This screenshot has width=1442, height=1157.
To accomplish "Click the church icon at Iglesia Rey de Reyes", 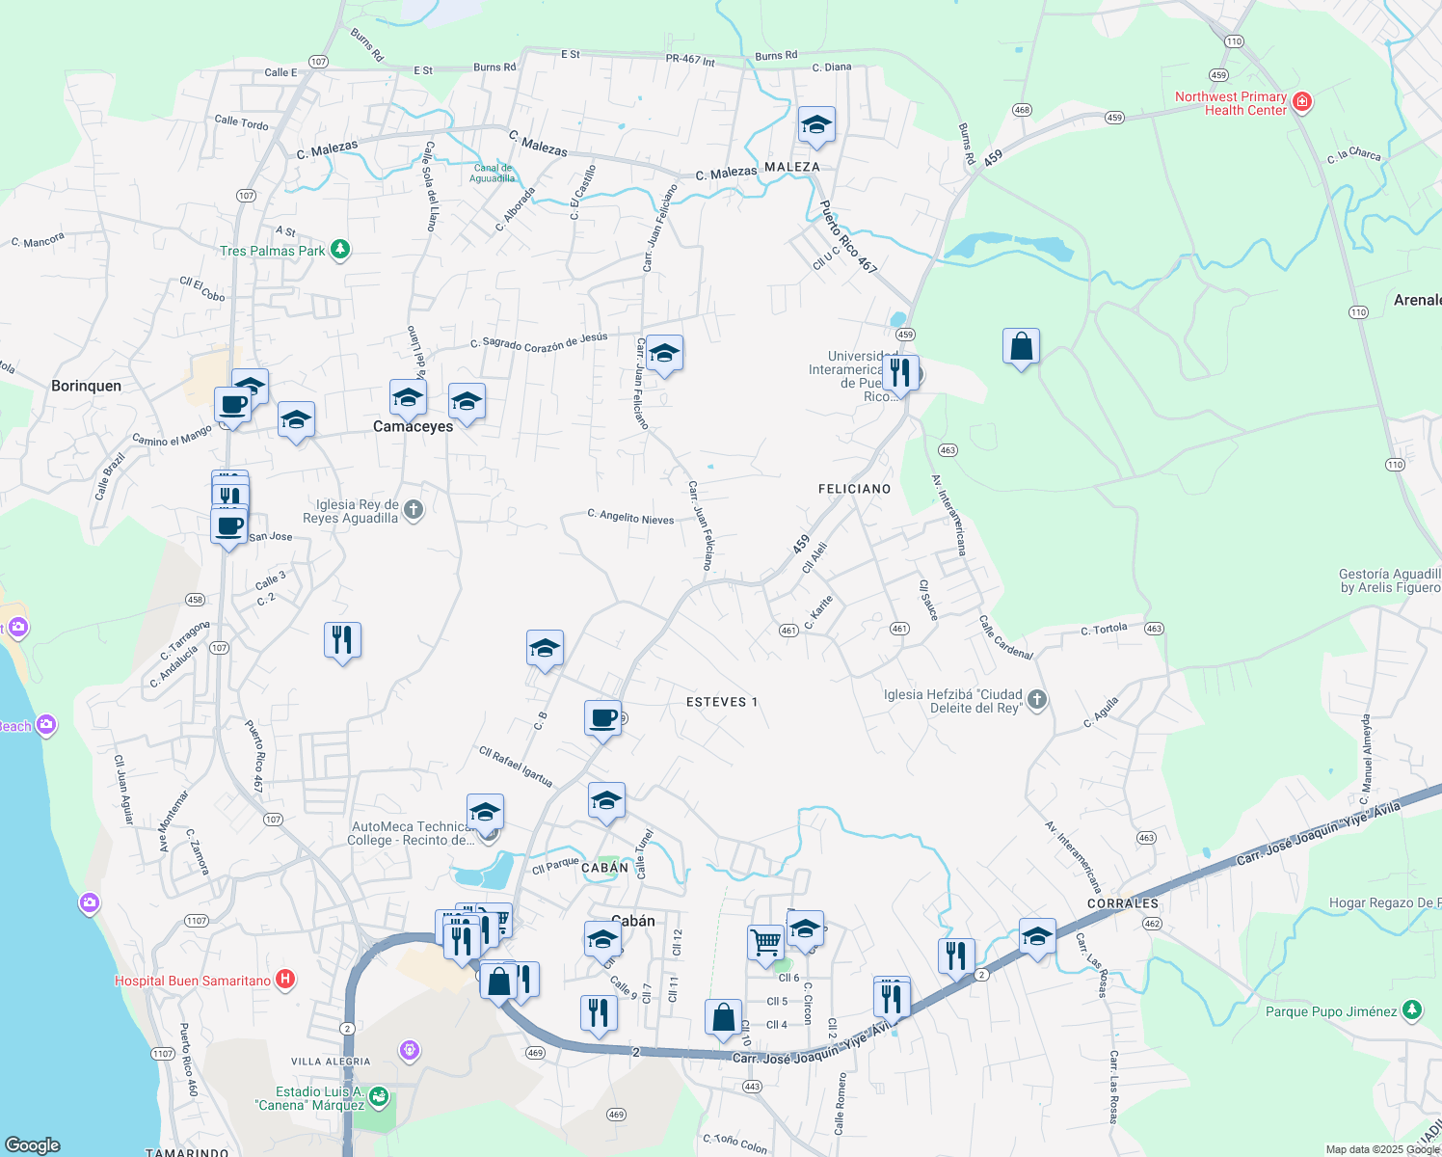I will point(412,508).
